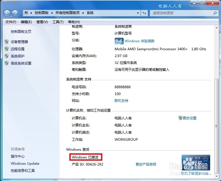Image resolution: width=221 pixels, height=181 pixels.
Task: Open the Windows 体验指数 link
Action: (139, 41)
